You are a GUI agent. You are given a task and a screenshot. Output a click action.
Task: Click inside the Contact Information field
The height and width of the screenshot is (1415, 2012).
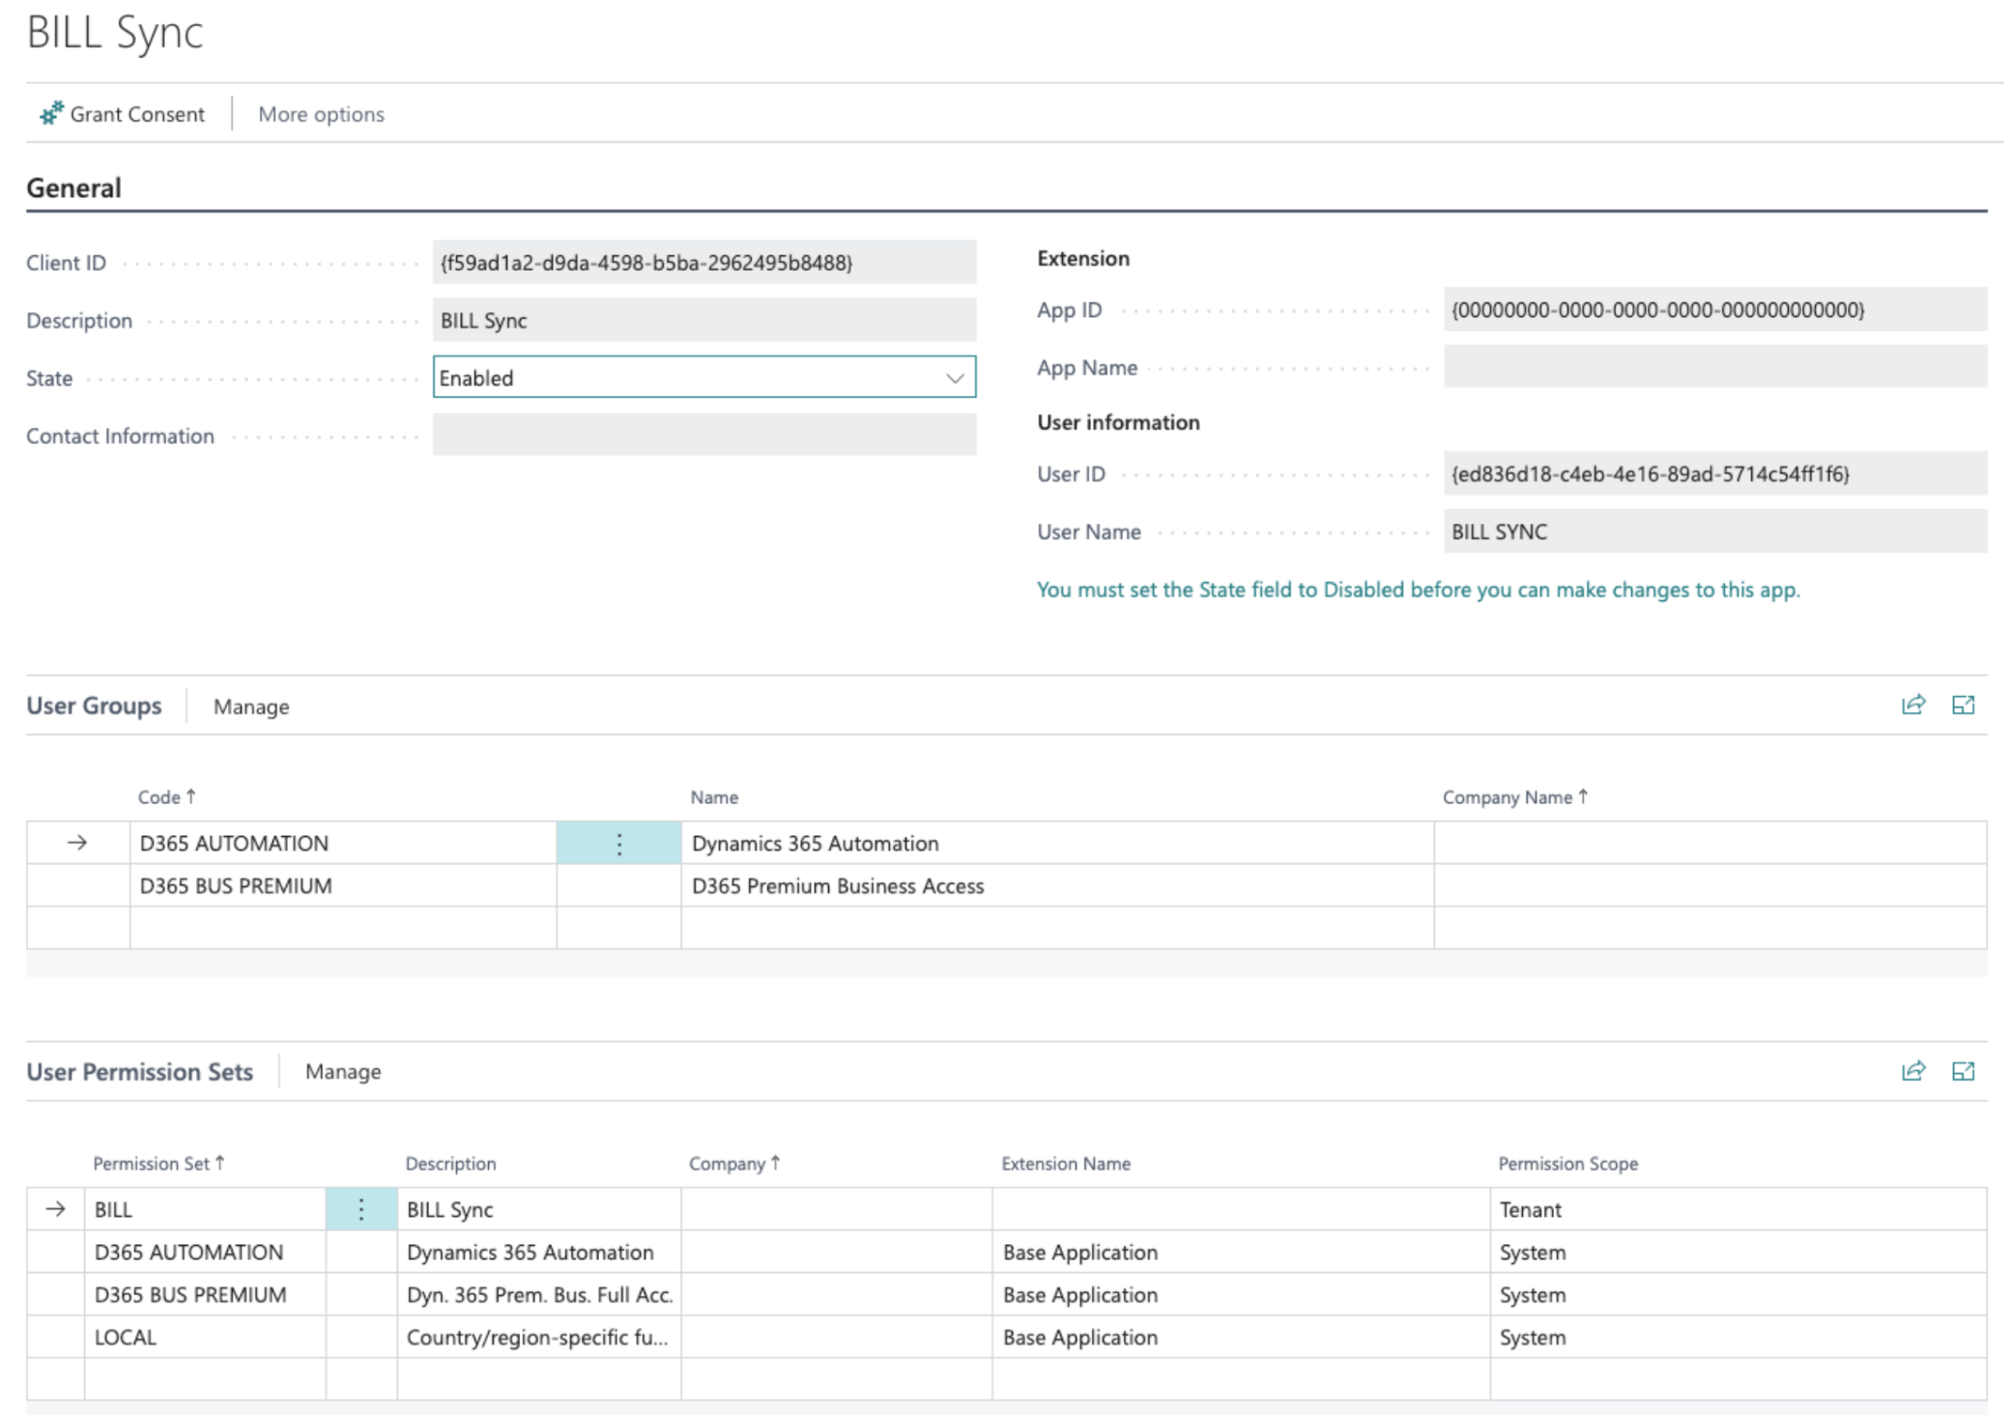704,434
